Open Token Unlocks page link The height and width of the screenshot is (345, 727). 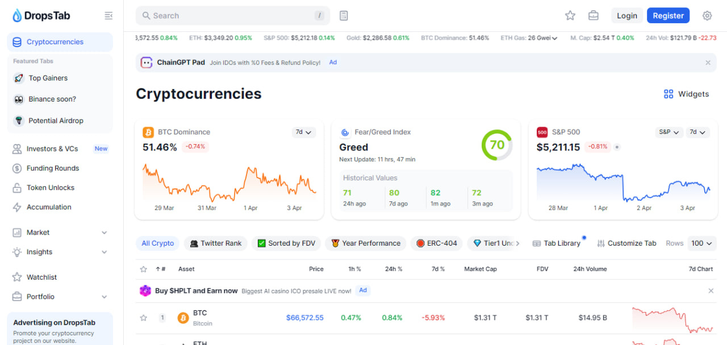click(51, 188)
